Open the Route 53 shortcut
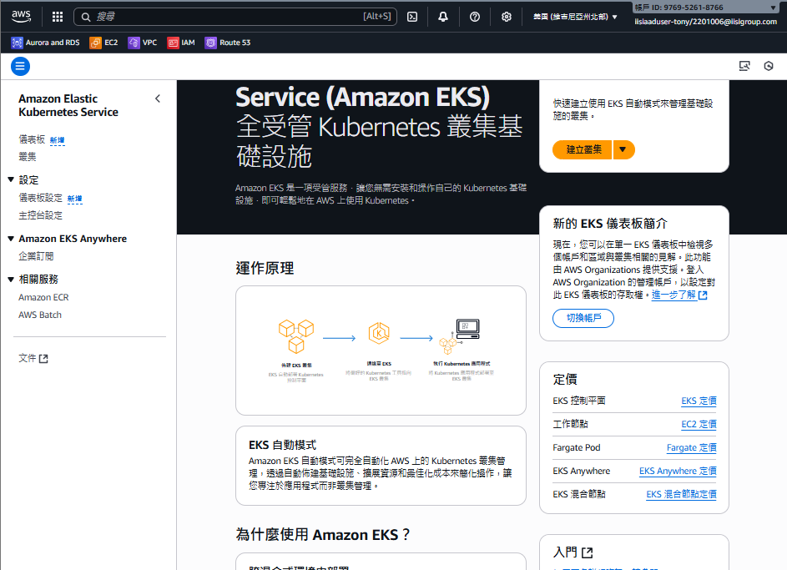The width and height of the screenshot is (787, 570). [228, 43]
